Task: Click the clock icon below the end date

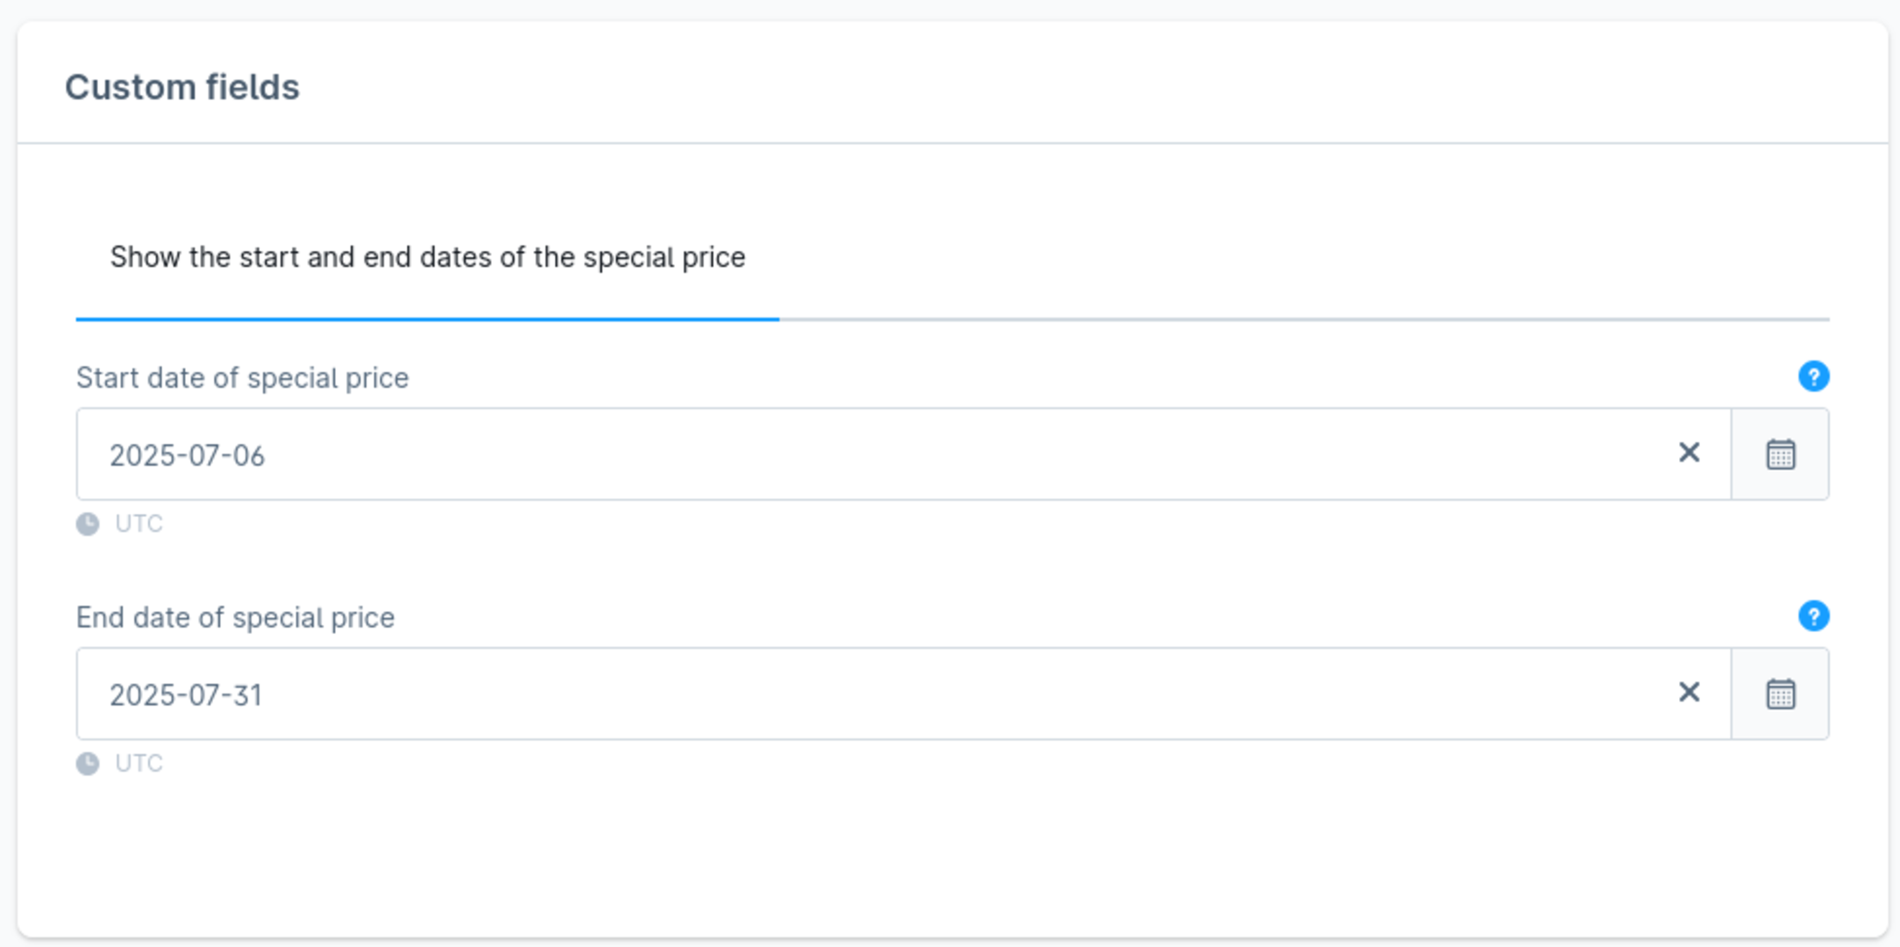Action: pyautogui.click(x=88, y=763)
